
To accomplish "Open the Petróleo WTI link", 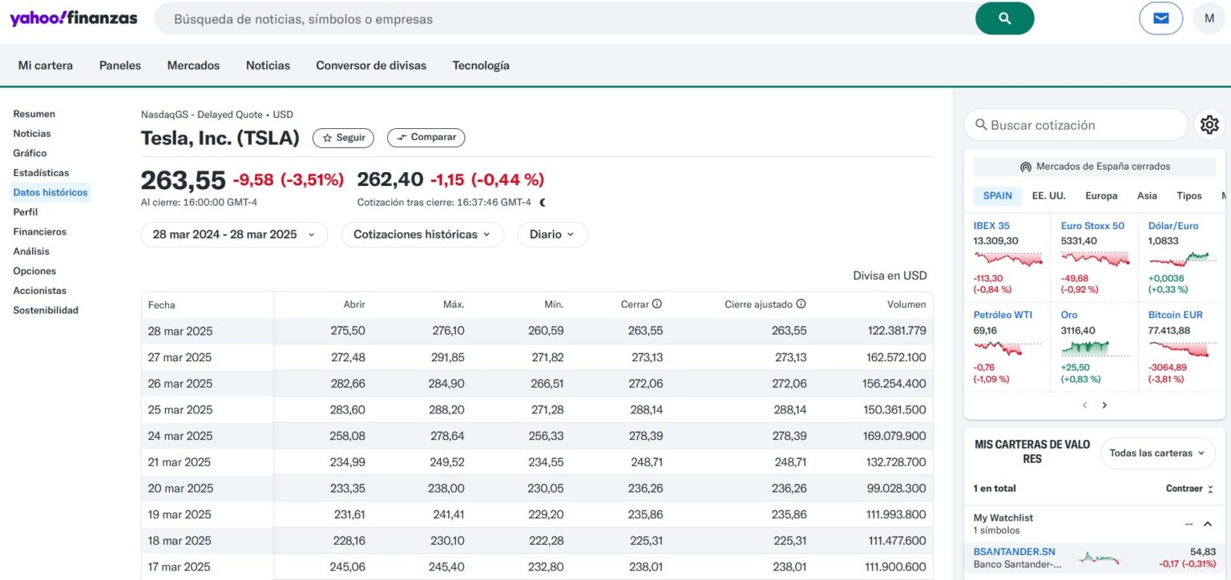I will [1003, 315].
